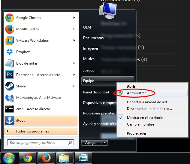Viewport: 190px width, 164px height.
Task: Open the arrow next to Apagar
Action: click(x=104, y=143)
